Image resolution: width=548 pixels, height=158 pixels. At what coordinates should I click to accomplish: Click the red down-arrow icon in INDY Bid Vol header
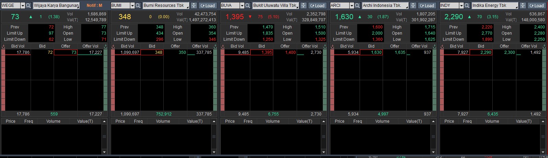[442, 46]
